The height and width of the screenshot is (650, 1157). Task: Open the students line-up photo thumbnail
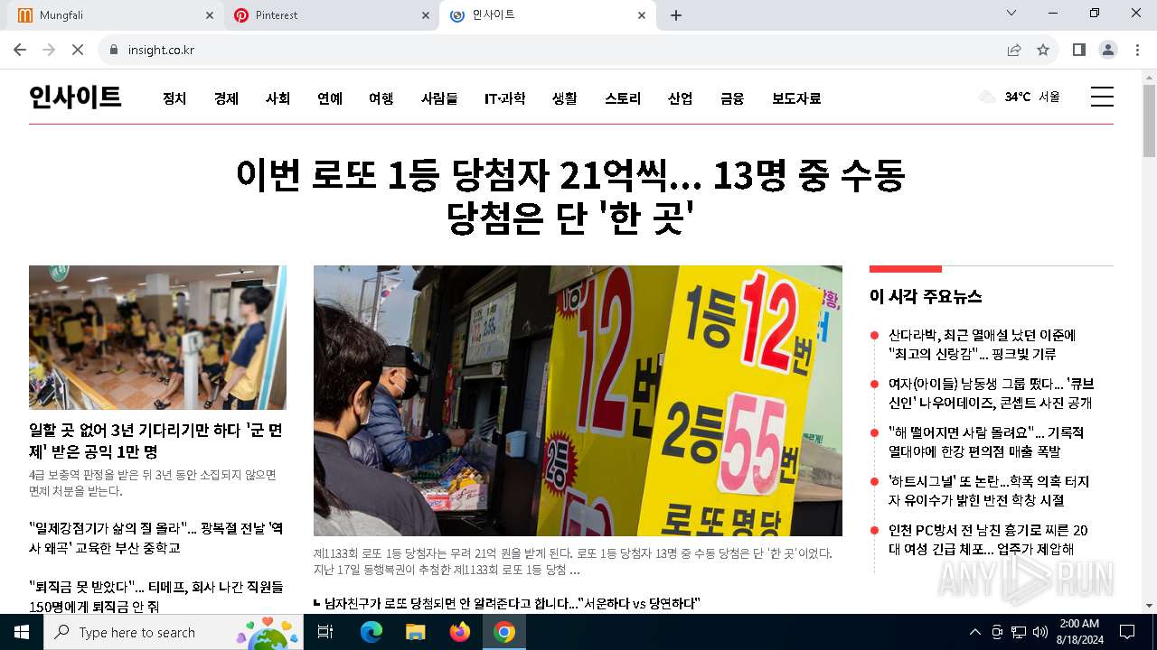click(x=157, y=338)
